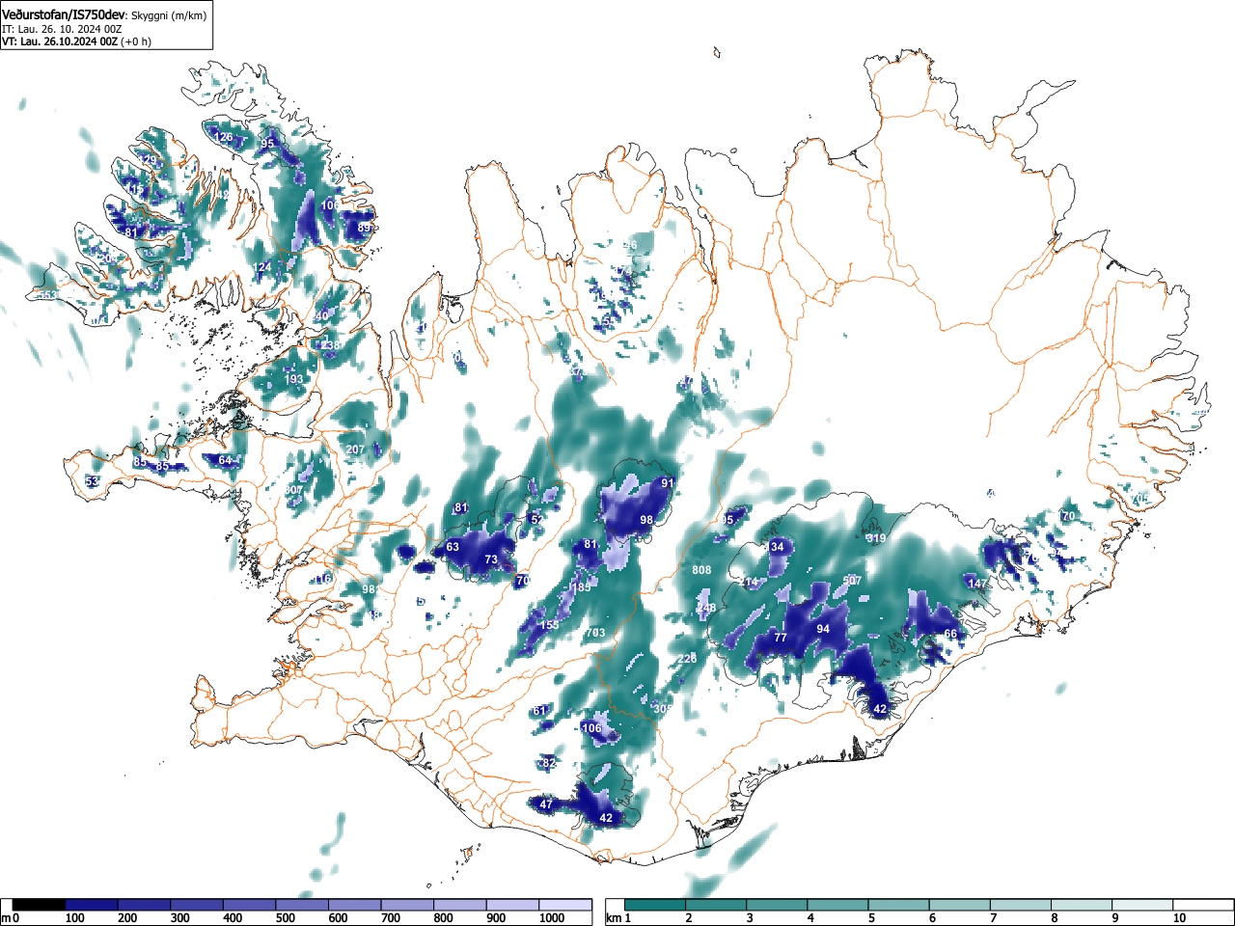Viewport: 1235px width, 926px height.
Task: Click the 73 visibility value
Action: pos(491,559)
